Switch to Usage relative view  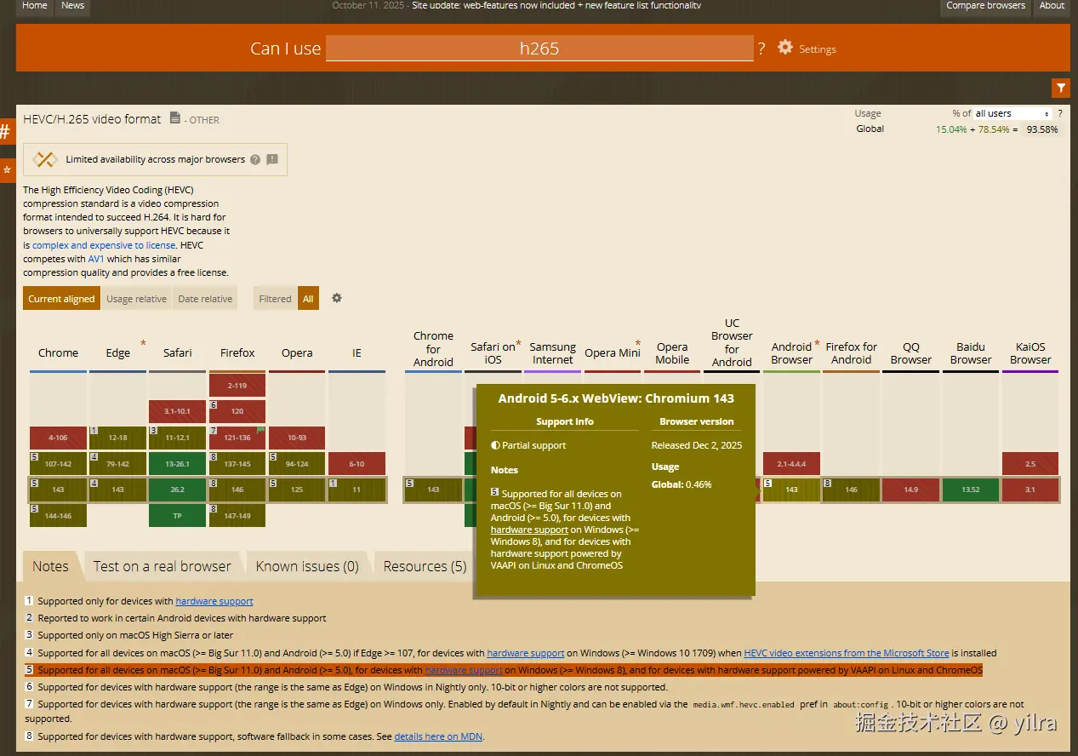[x=136, y=299]
